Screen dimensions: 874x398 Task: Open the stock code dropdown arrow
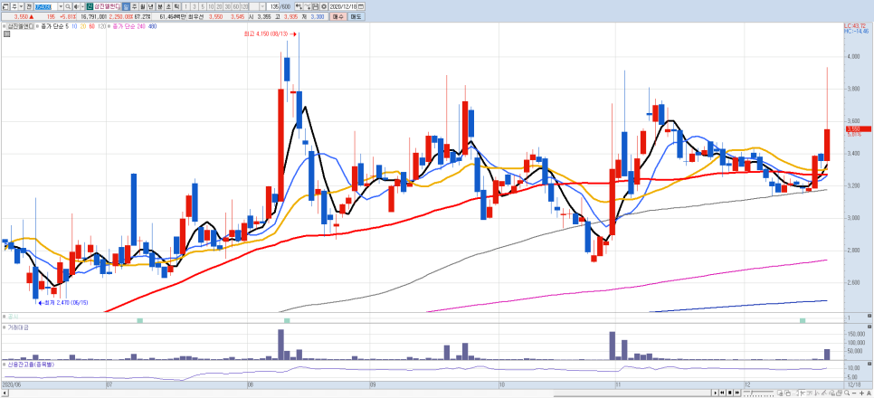pyautogui.click(x=61, y=6)
